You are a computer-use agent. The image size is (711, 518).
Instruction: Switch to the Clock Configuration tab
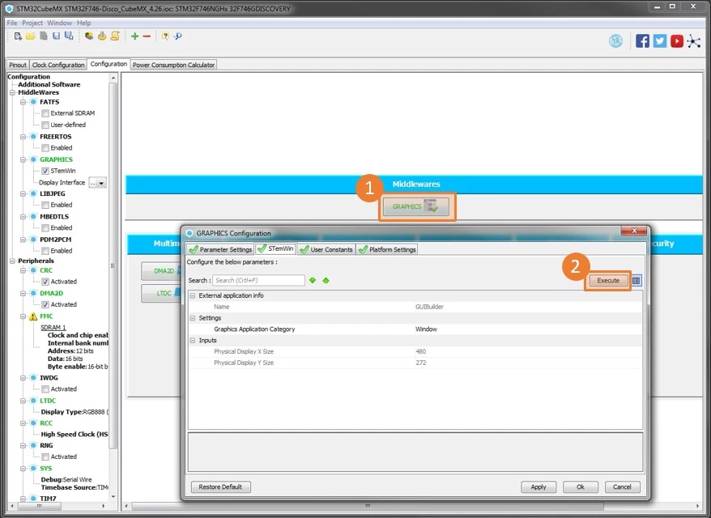(x=58, y=65)
